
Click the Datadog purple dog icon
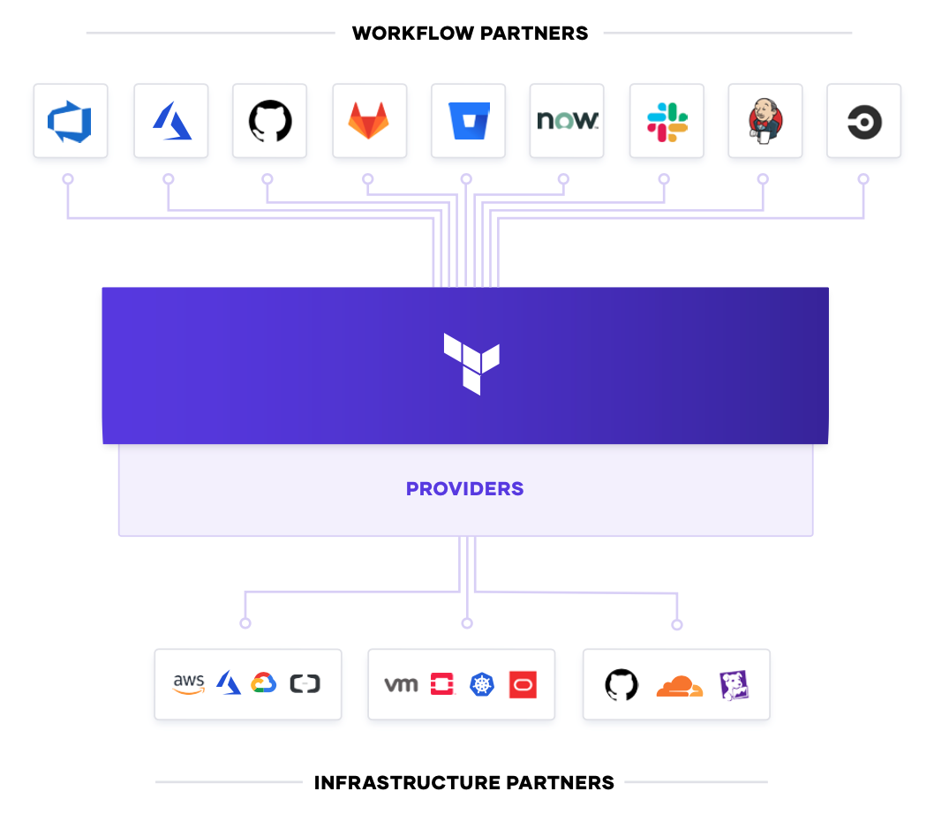pyautogui.click(x=734, y=685)
